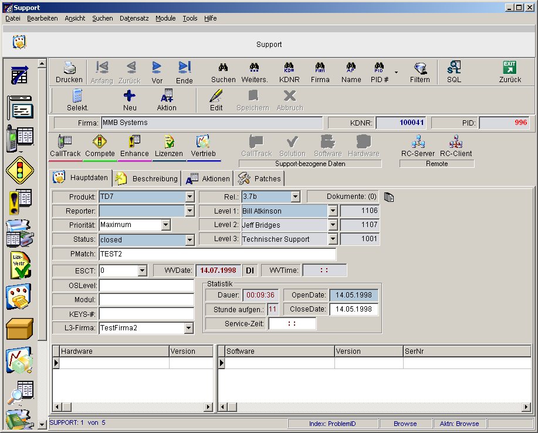The image size is (538, 433).
Task: Search by KDNR binoculars icon
Action: click(289, 72)
